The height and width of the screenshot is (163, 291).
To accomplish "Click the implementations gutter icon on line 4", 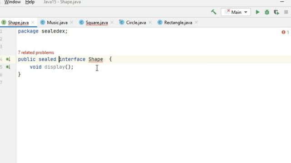I will [8, 59].
